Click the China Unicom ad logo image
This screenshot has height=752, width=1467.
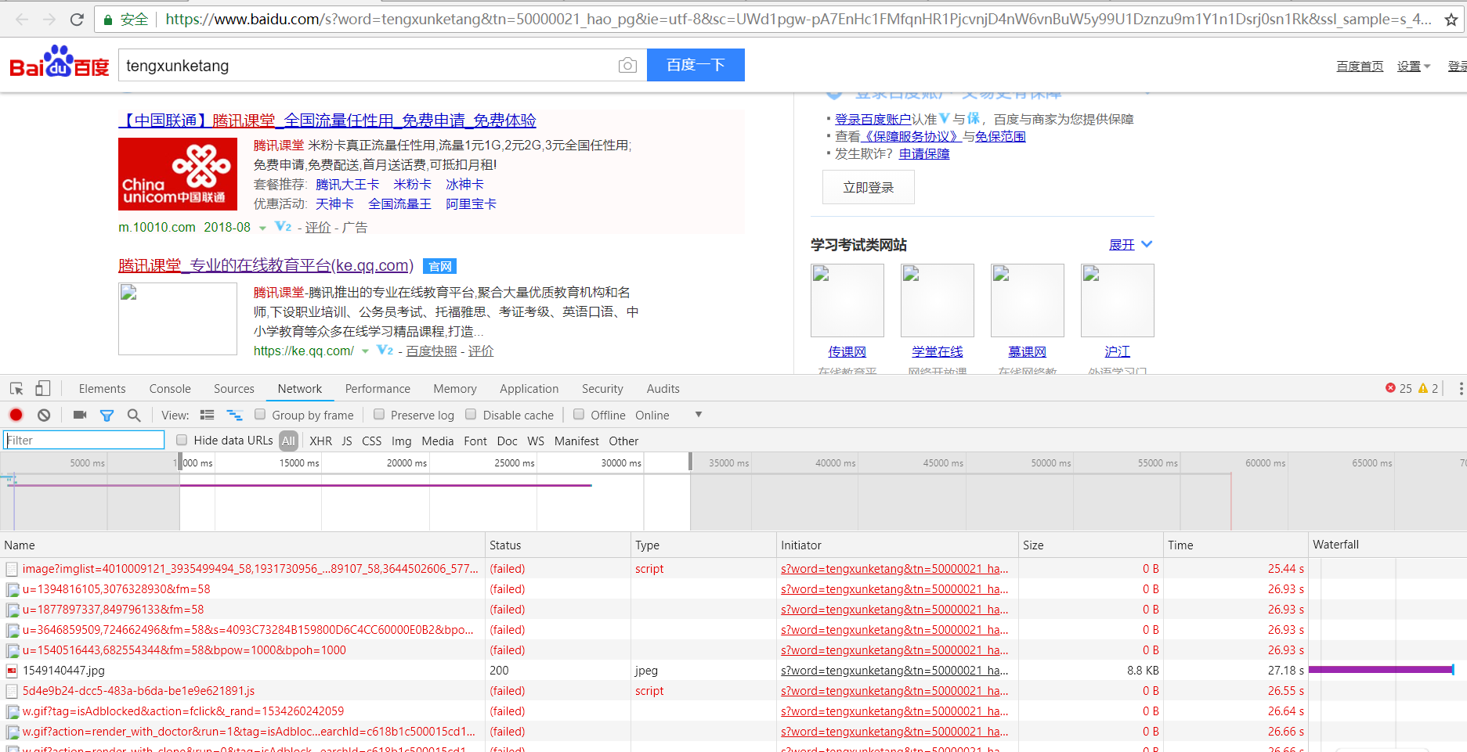(x=178, y=174)
